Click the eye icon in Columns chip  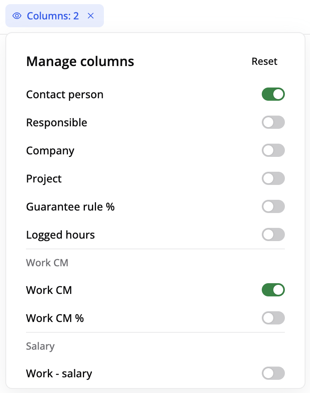[x=17, y=16]
